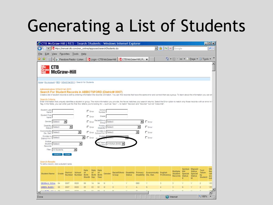Image resolution: width=273 pixels, height=205 pixels.
Task: Open the My Account breadcrumb link
Action: pyautogui.click(x=49, y=82)
